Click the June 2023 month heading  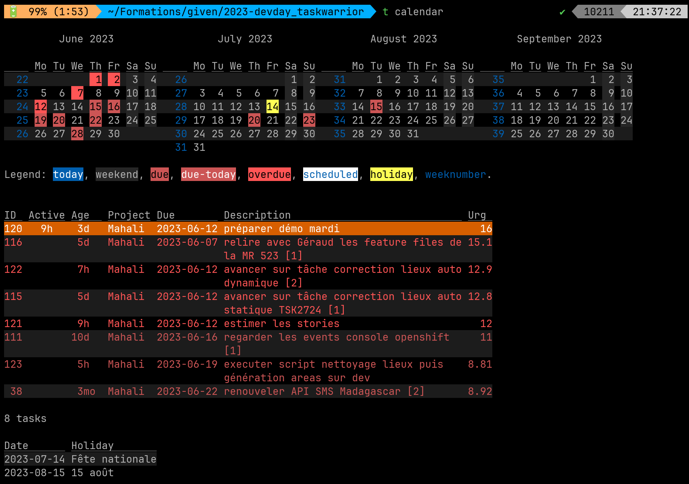tap(86, 39)
